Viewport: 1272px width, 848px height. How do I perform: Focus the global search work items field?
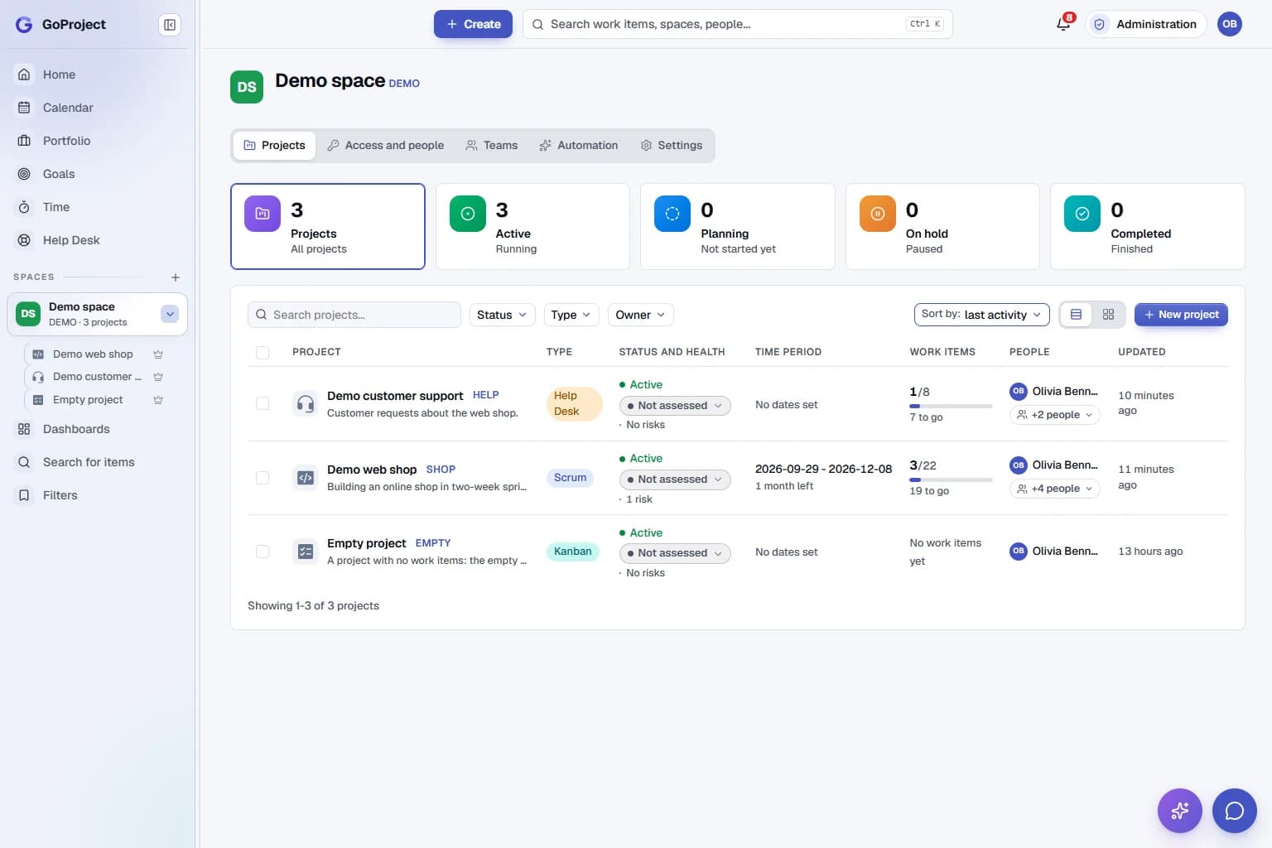(x=737, y=24)
